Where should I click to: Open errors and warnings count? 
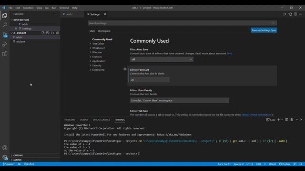[x=29, y=164]
